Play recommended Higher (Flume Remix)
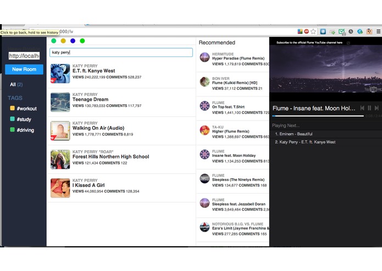The width and height of the screenshot is (382, 271). [231, 131]
